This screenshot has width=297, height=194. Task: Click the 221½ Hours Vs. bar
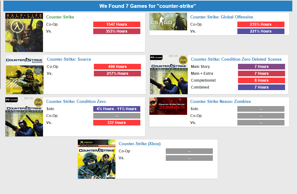pos(261,31)
